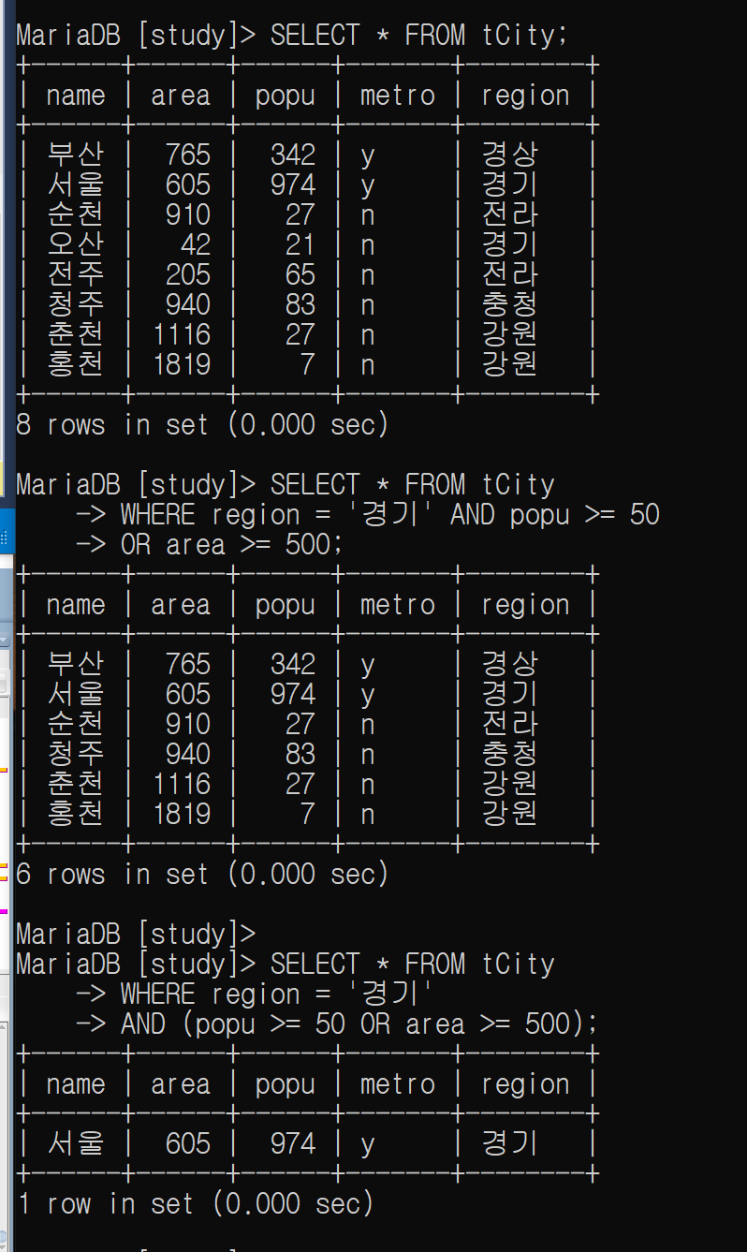Screen dimensions: 747x1252
Task: Click 'popu' header of the 8-row table
Action: point(286,96)
